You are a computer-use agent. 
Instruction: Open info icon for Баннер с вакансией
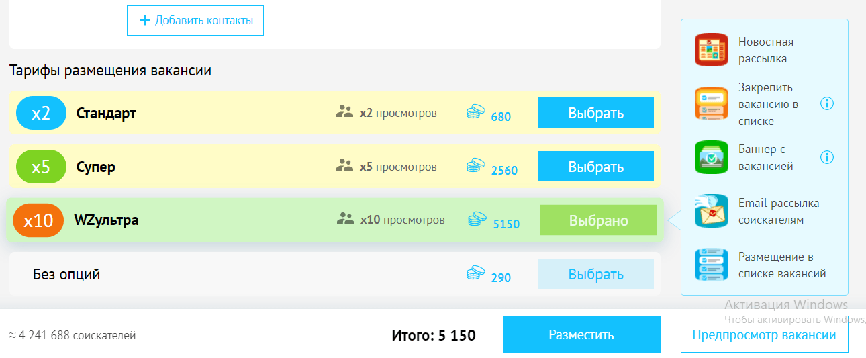coord(827,157)
